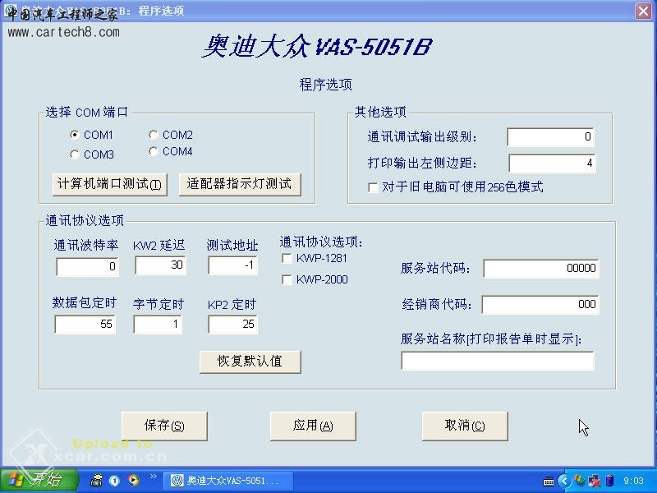This screenshot has width=657, height=493.
Task: Click the 服务站代码 input field
Action: tap(541, 269)
